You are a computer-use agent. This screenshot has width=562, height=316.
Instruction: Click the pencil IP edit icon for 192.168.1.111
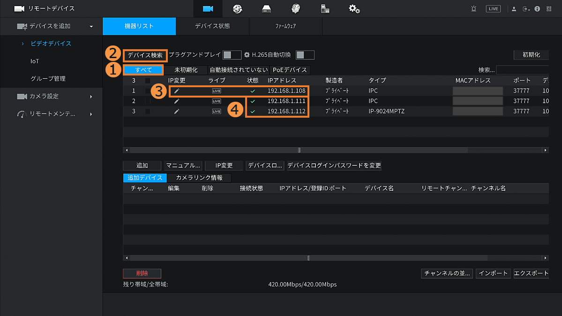[177, 101]
